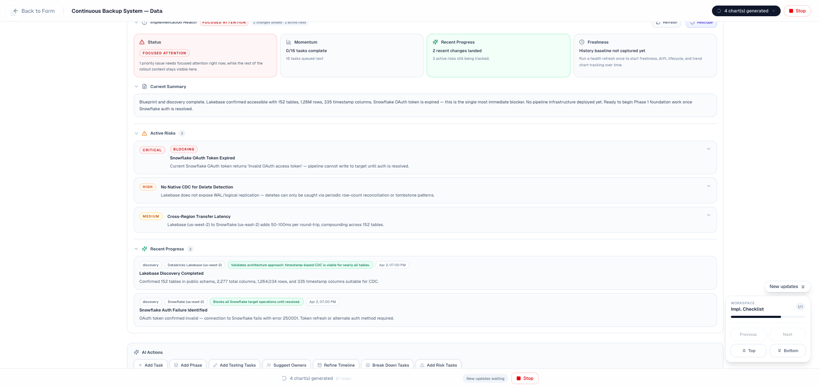Click the up chevrons icon on Top button
820x388 pixels.
click(744, 351)
